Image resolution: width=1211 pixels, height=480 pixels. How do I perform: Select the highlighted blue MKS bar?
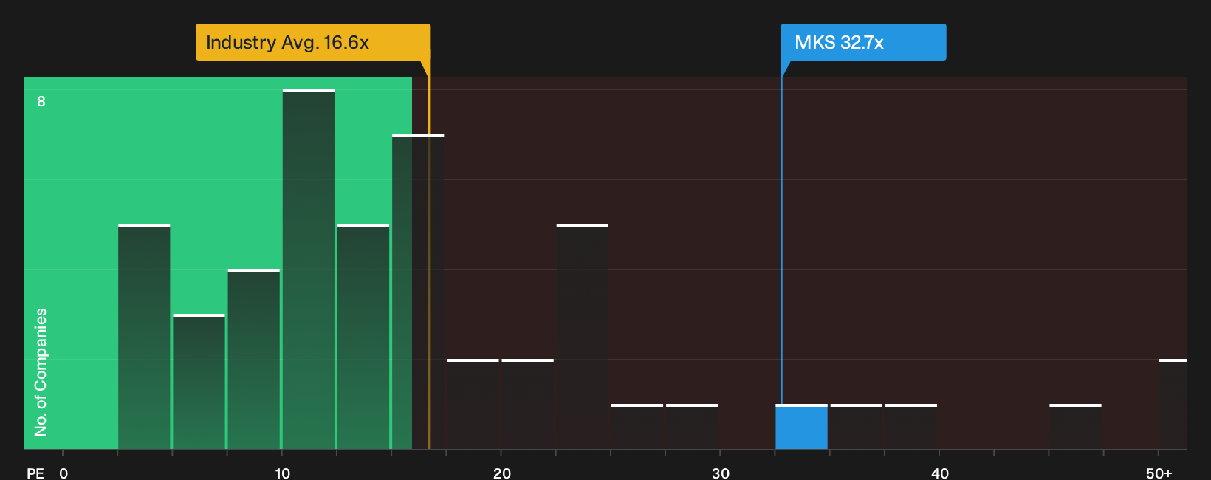[x=801, y=427]
